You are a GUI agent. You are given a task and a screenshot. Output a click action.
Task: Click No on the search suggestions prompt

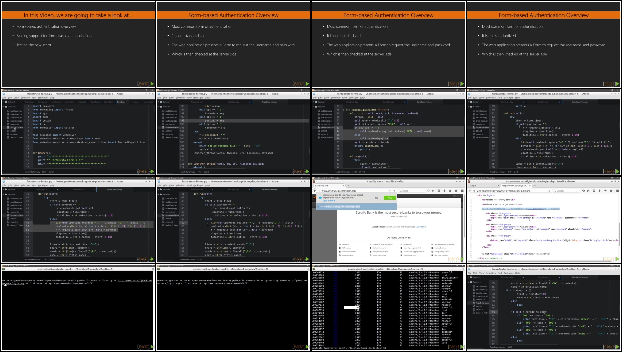[x=376, y=198]
